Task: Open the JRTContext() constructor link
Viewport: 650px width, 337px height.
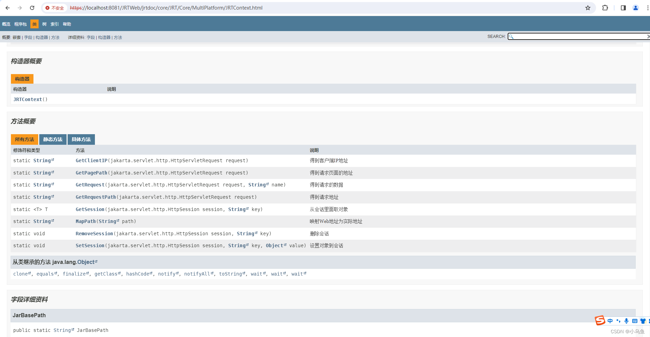Action: (x=28, y=99)
